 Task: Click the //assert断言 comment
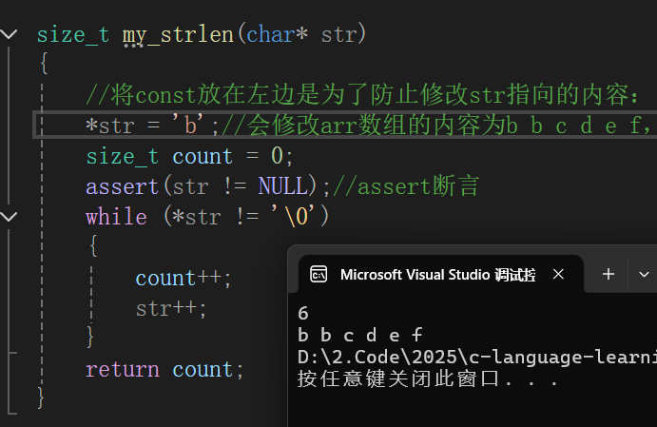406,185
